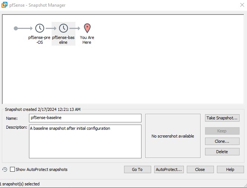The width and height of the screenshot is (247, 188).
Task: Open the AutoProtect settings
Action: 169,169
